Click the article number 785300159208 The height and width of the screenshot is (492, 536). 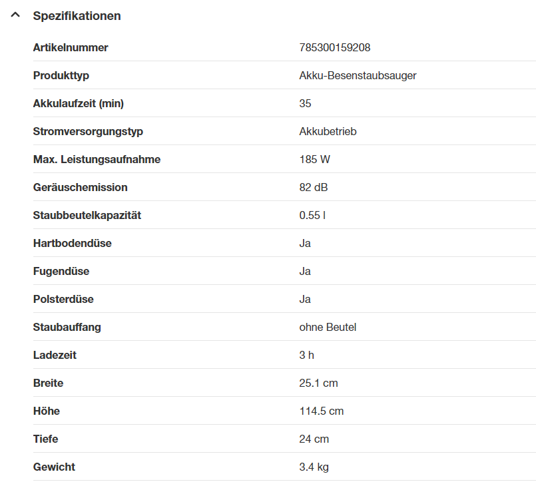click(340, 48)
